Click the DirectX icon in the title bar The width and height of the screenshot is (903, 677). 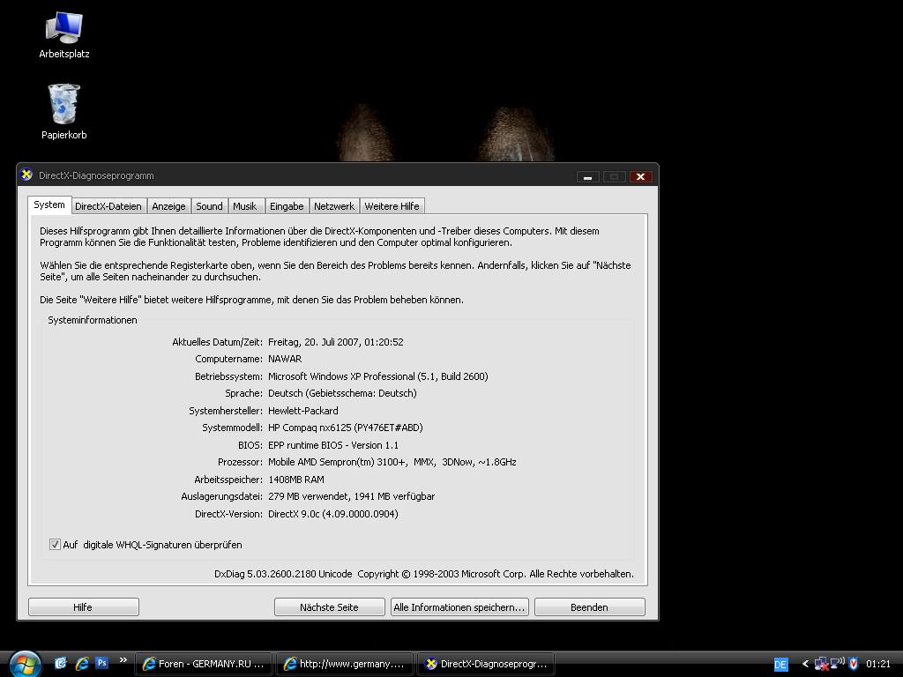[x=26, y=175]
